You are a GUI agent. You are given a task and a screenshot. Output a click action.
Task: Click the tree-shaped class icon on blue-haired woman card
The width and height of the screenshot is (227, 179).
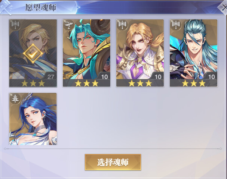(15, 98)
